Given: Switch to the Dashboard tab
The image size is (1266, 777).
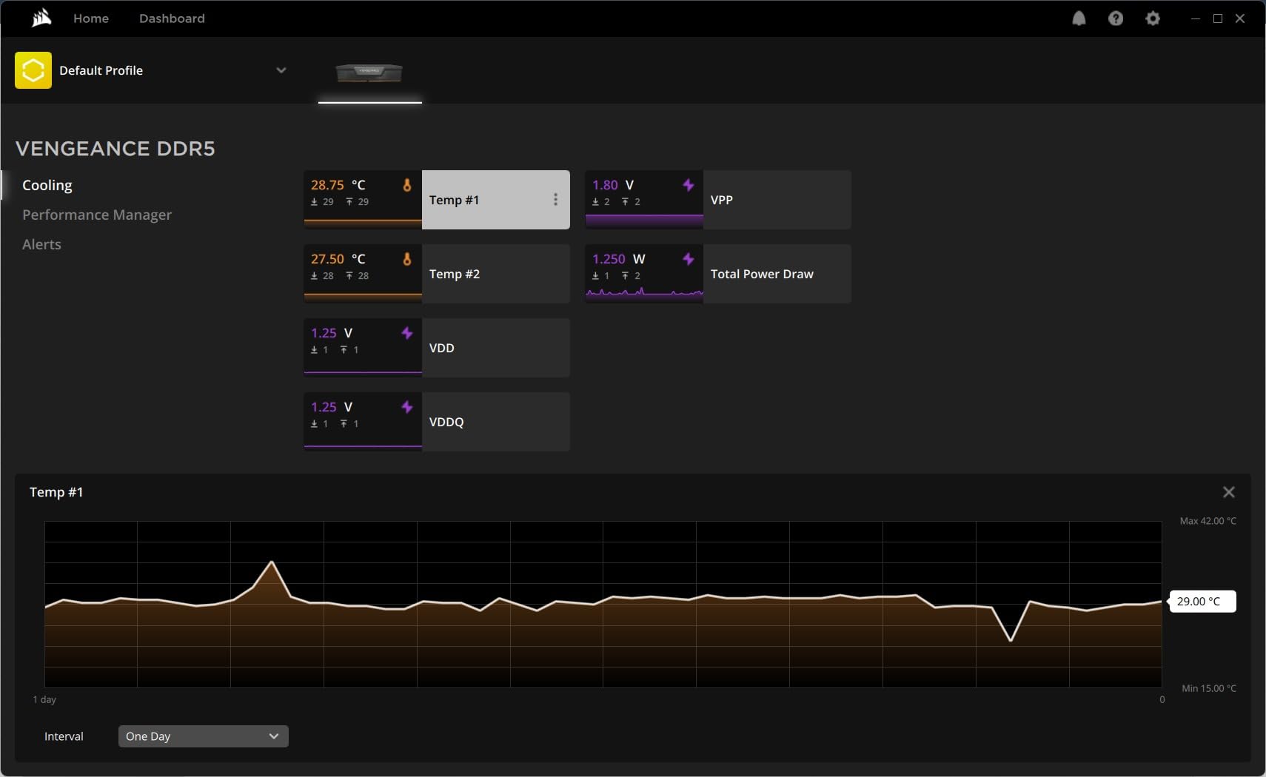Looking at the screenshot, I should point(172,18).
